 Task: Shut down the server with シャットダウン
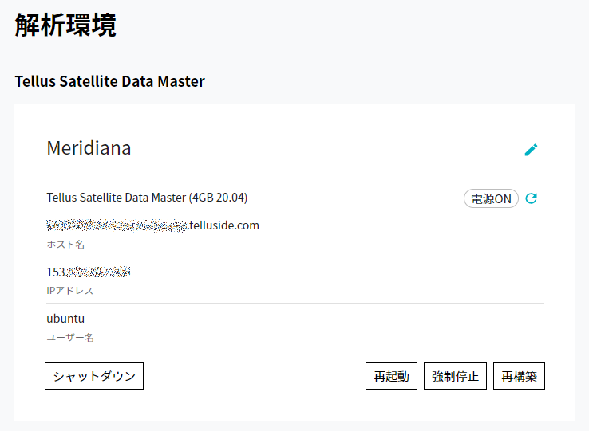pyautogui.click(x=94, y=376)
